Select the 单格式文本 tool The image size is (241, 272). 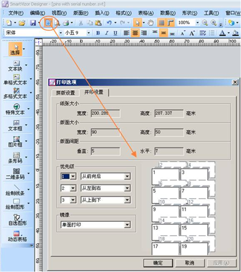[15, 80]
